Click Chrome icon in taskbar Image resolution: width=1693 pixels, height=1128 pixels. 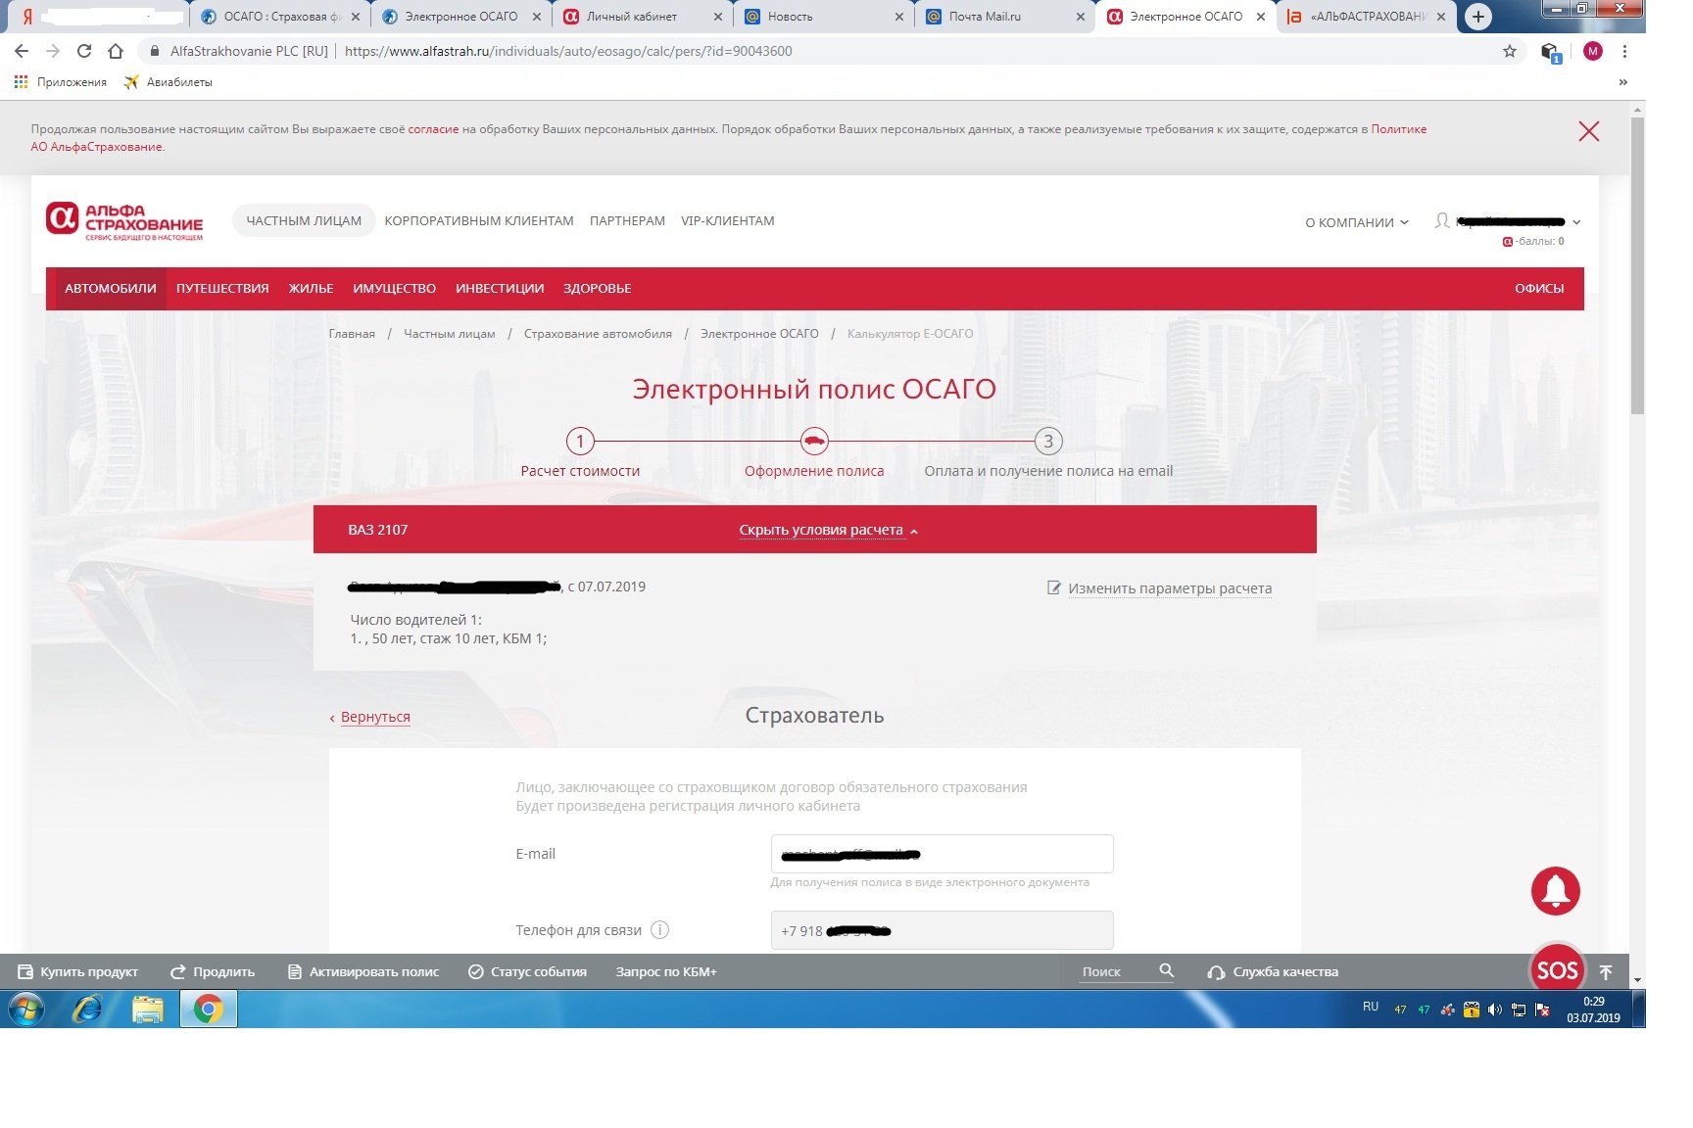click(208, 1009)
